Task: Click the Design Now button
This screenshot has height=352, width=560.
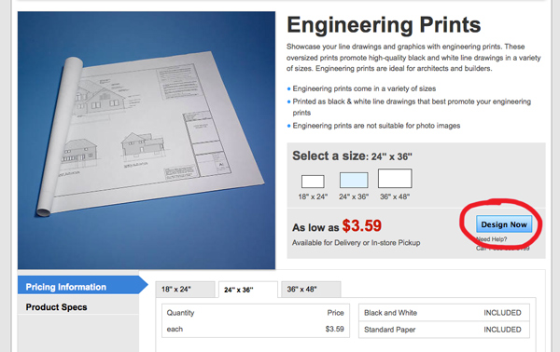Action: (504, 224)
